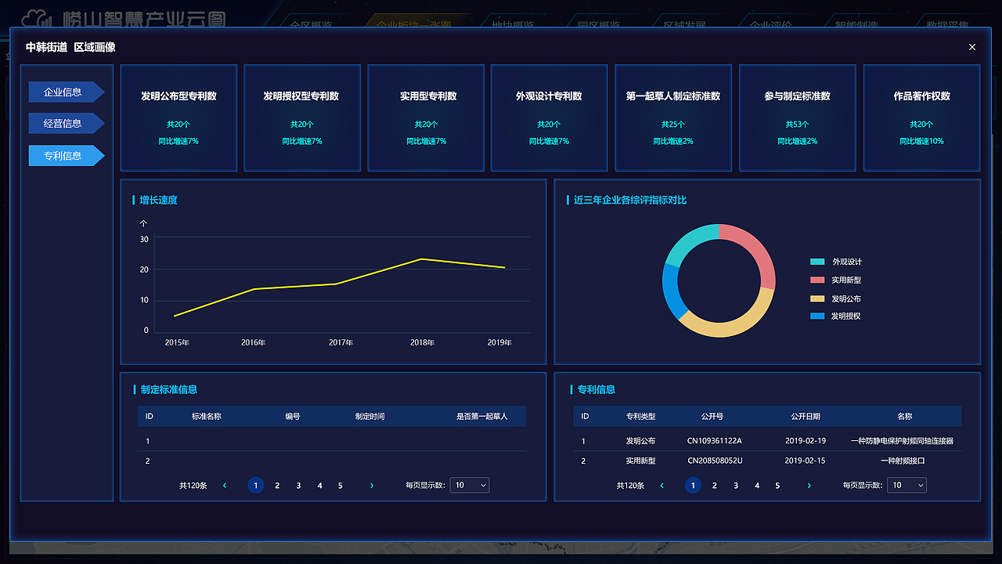1002x564 pixels.
Task: Click the 标准名称 column header
Action: pyautogui.click(x=207, y=416)
